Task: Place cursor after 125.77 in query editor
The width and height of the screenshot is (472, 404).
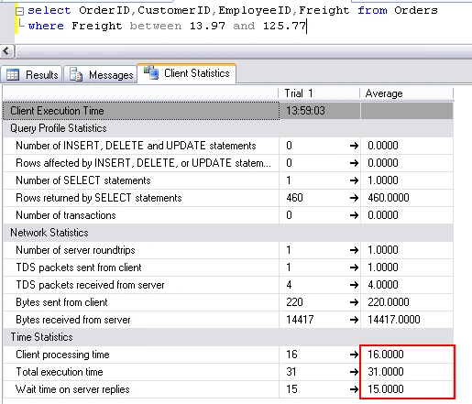Action: coord(306,26)
